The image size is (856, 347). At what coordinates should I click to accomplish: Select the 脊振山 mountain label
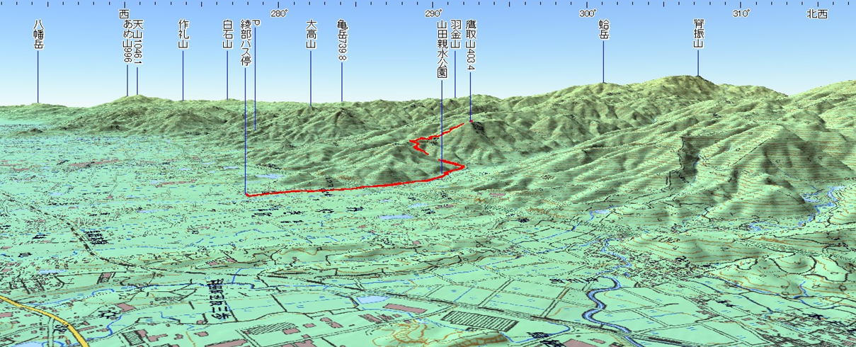698,34
